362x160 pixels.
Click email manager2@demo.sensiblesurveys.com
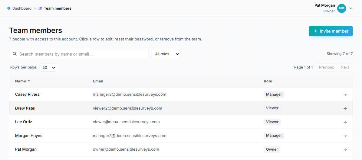click(130, 94)
